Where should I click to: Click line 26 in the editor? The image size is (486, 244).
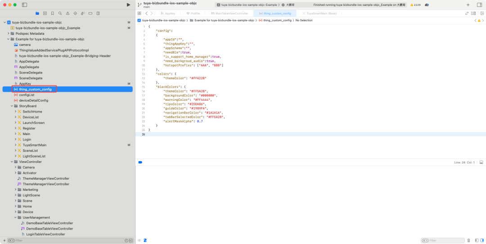(x=310, y=134)
